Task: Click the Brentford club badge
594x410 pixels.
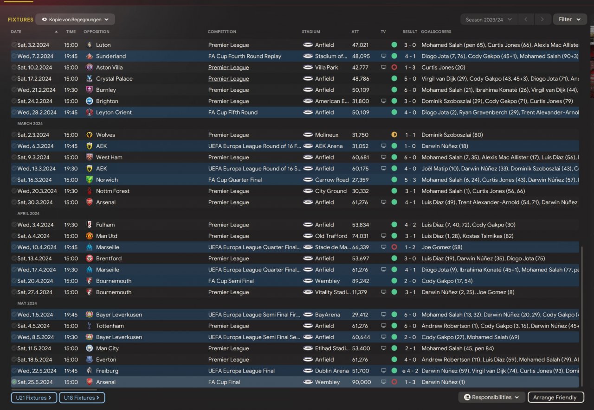Action: 90,259
